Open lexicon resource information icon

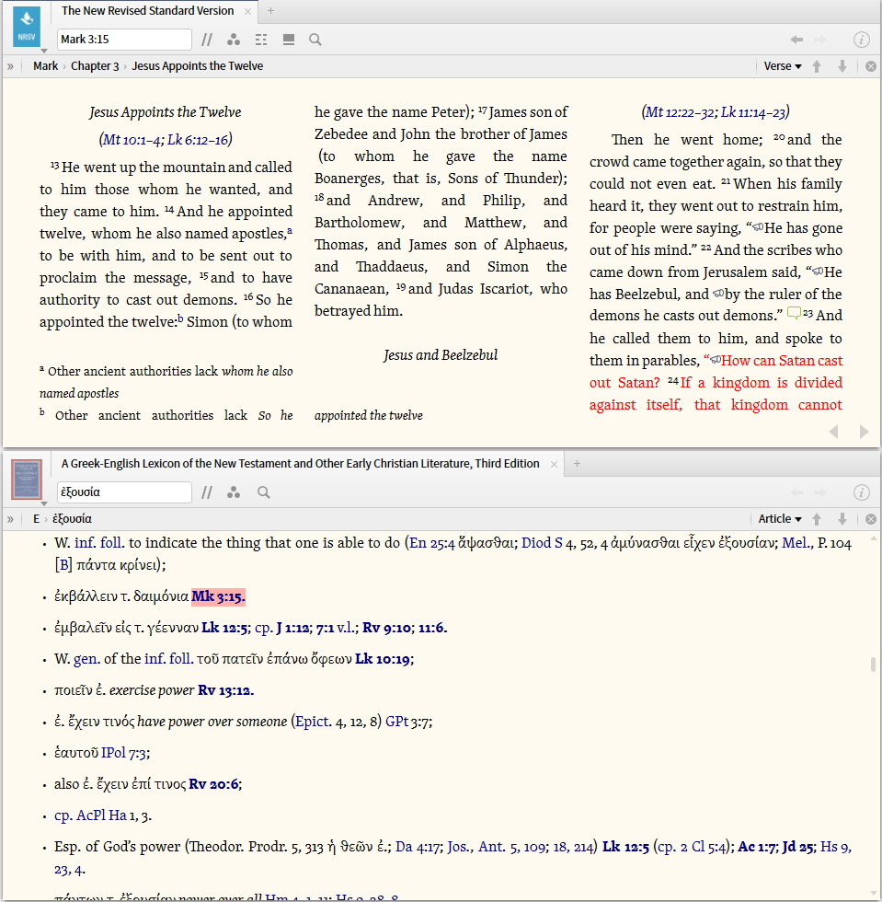tap(861, 492)
